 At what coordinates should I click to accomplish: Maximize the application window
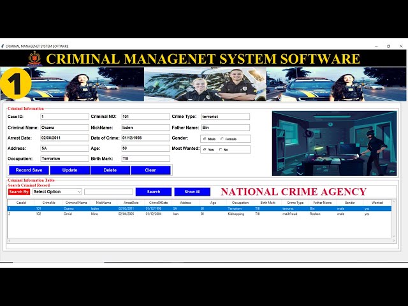click(388, 47)
